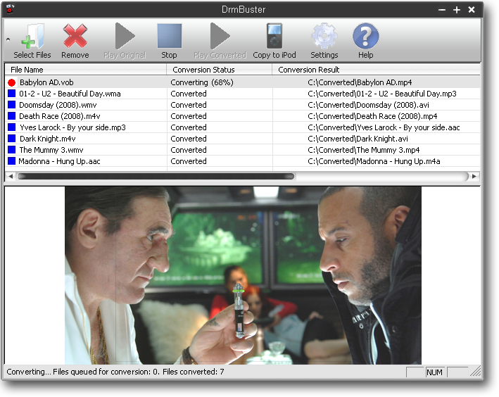Image resolution: width=499 pixels, height=397 pixels.
Task: Click result path C:\Converted\The Mummy 3.mp4
Action: pos(364,150)
